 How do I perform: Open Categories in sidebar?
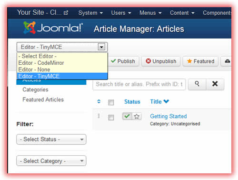[35, 90]
